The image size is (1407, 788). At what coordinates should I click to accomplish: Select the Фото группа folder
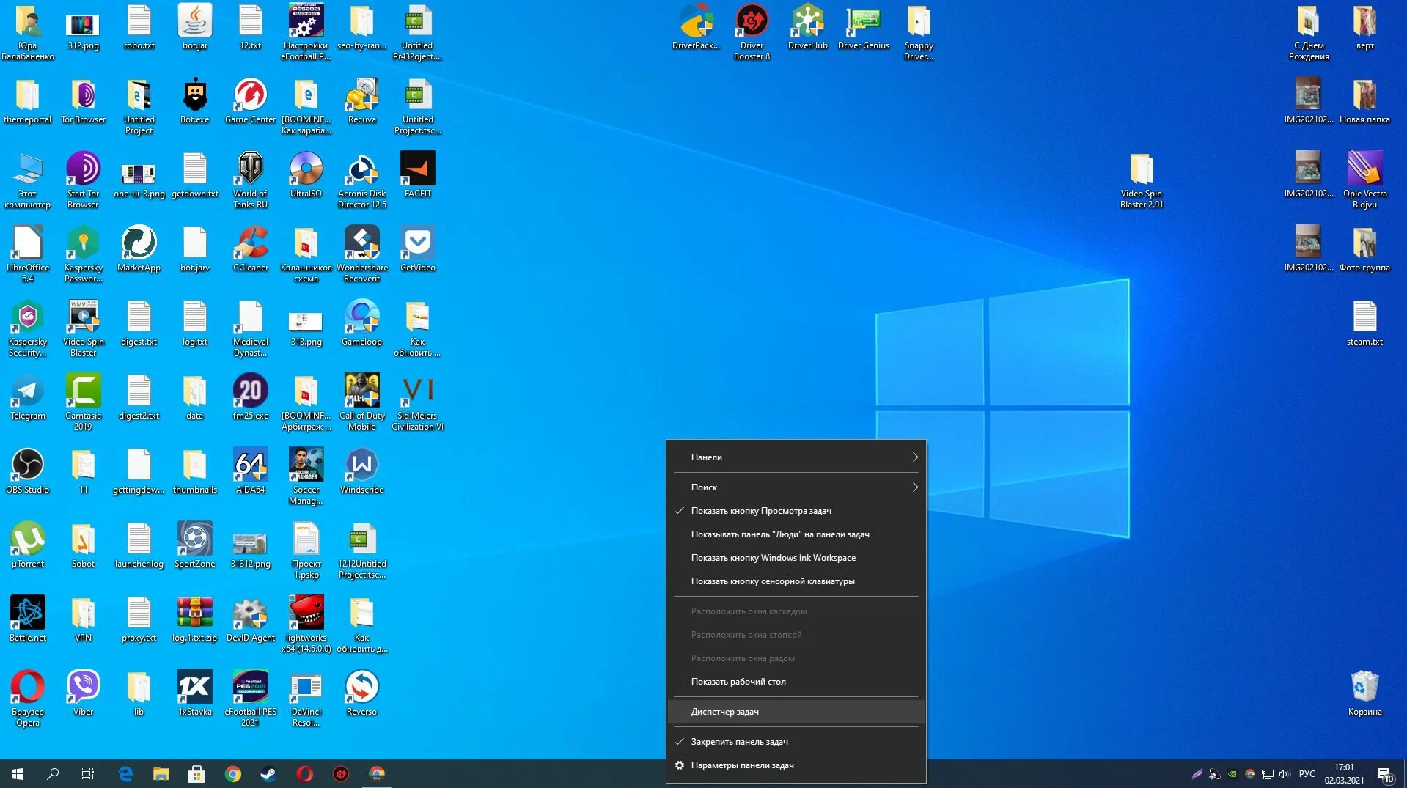tap(1364, 249)
